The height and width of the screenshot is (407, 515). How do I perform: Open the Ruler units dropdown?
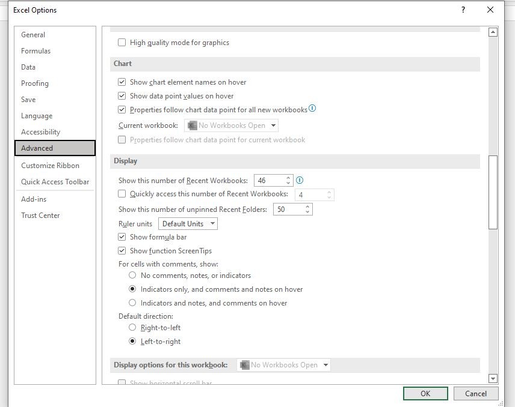188,224
